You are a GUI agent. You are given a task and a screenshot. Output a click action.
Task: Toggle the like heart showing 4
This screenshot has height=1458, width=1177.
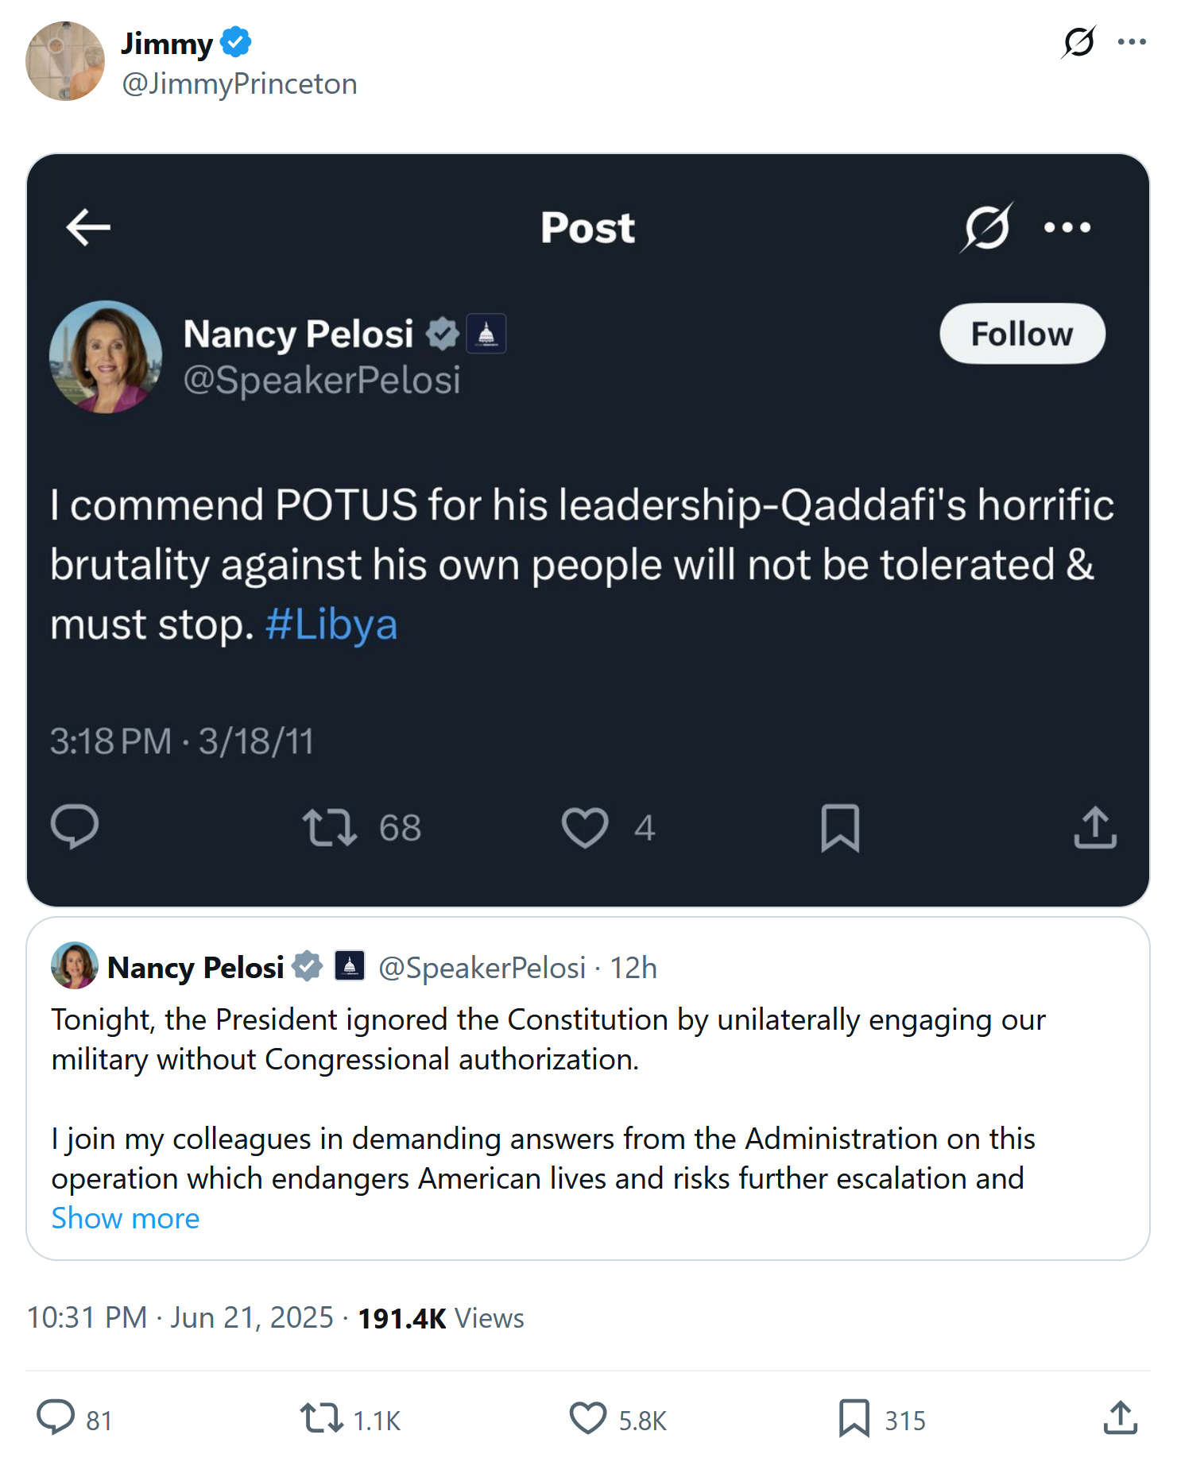coord(585,827)
